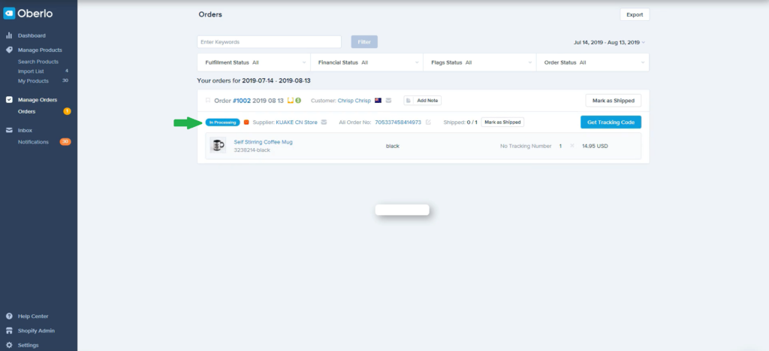The height and width of the screenshot is (351, 769).
Task: Click the SKU text 3238214-black
Action: pos(252,150)
